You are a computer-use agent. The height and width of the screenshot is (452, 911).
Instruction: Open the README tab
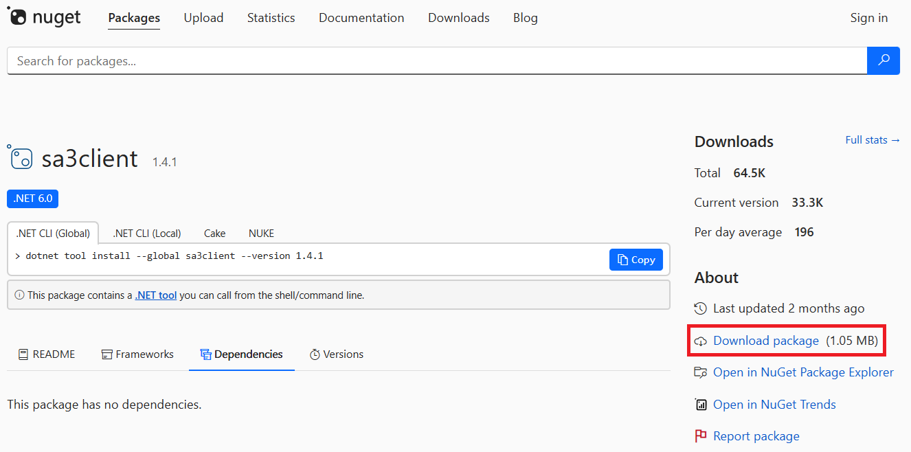[46, 354]
